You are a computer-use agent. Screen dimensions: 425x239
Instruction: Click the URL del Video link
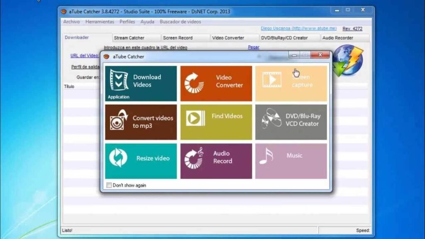click(x=85, y=56)
